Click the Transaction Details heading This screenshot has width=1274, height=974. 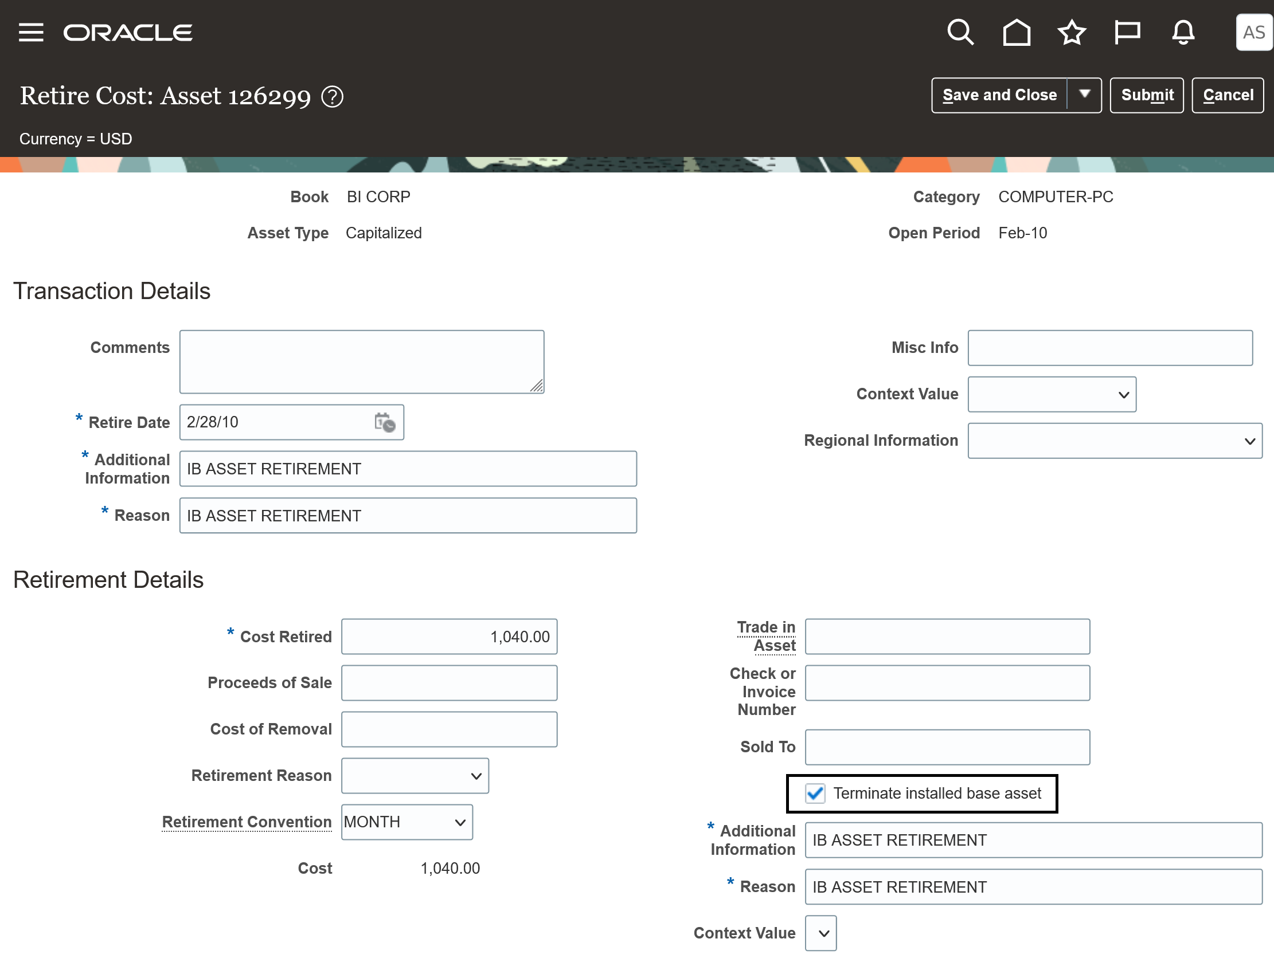(x=112, y=291)
